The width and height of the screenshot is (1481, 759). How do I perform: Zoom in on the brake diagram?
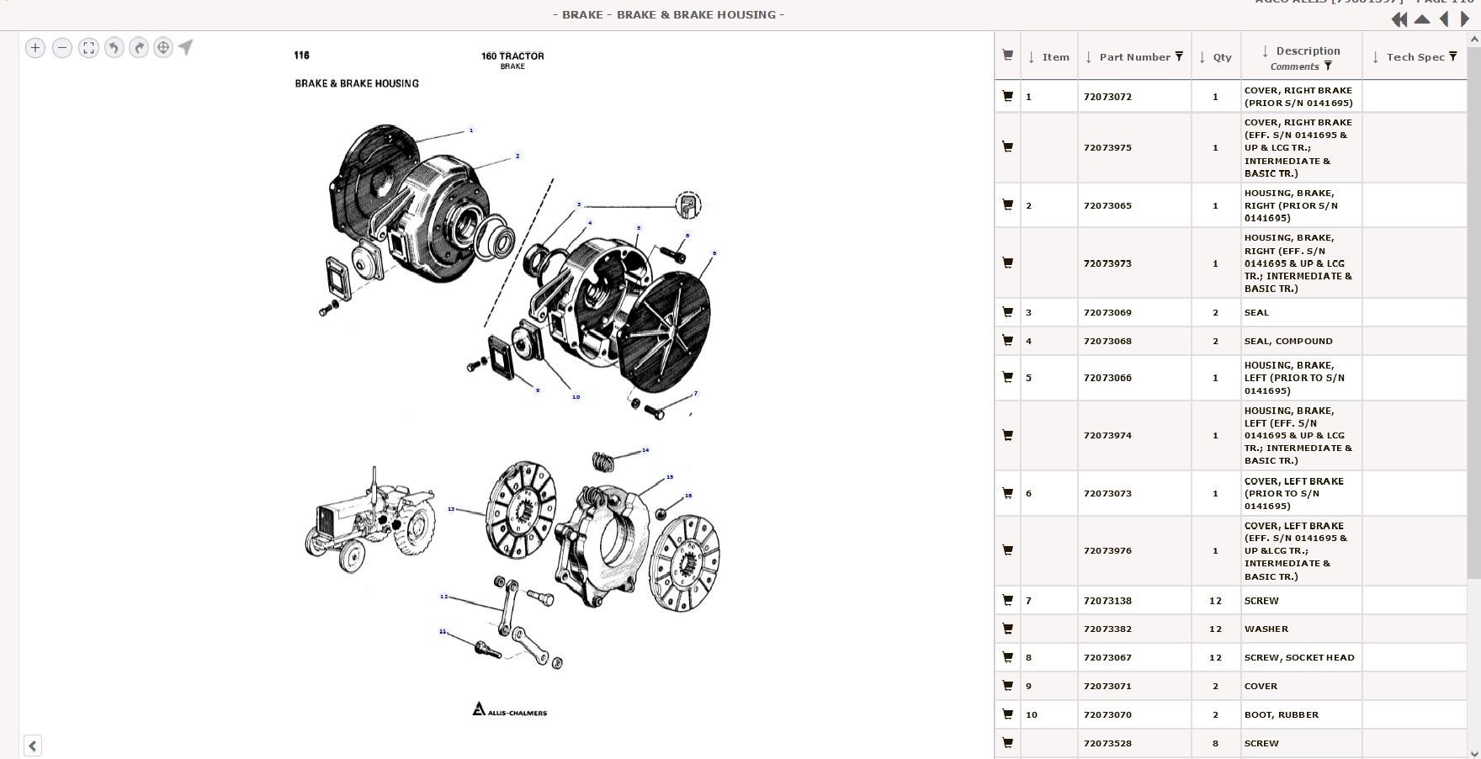(35, 48)
